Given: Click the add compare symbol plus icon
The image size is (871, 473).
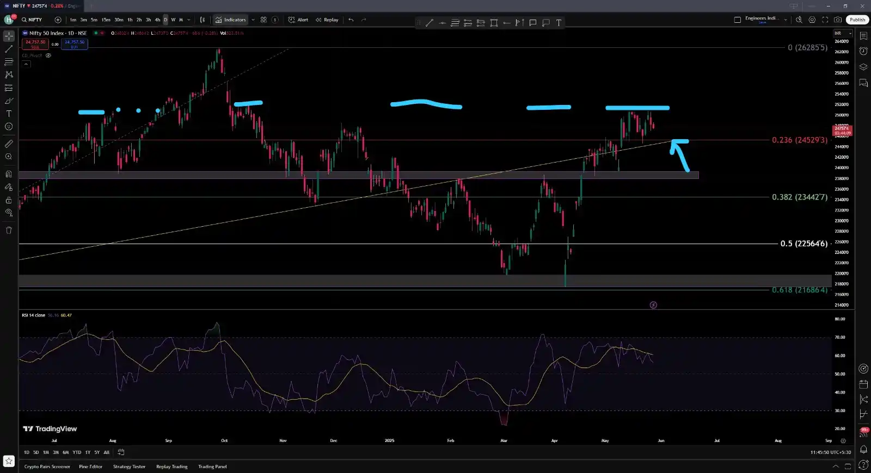Looking at the screenshot, I should 58,20.
